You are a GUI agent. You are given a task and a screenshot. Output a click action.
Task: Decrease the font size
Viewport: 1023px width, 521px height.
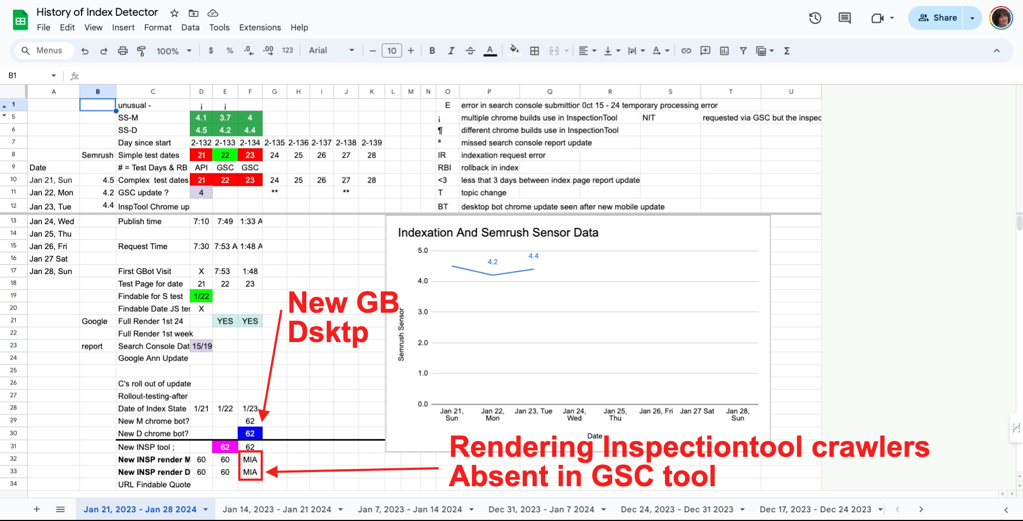tap(373, 51)
